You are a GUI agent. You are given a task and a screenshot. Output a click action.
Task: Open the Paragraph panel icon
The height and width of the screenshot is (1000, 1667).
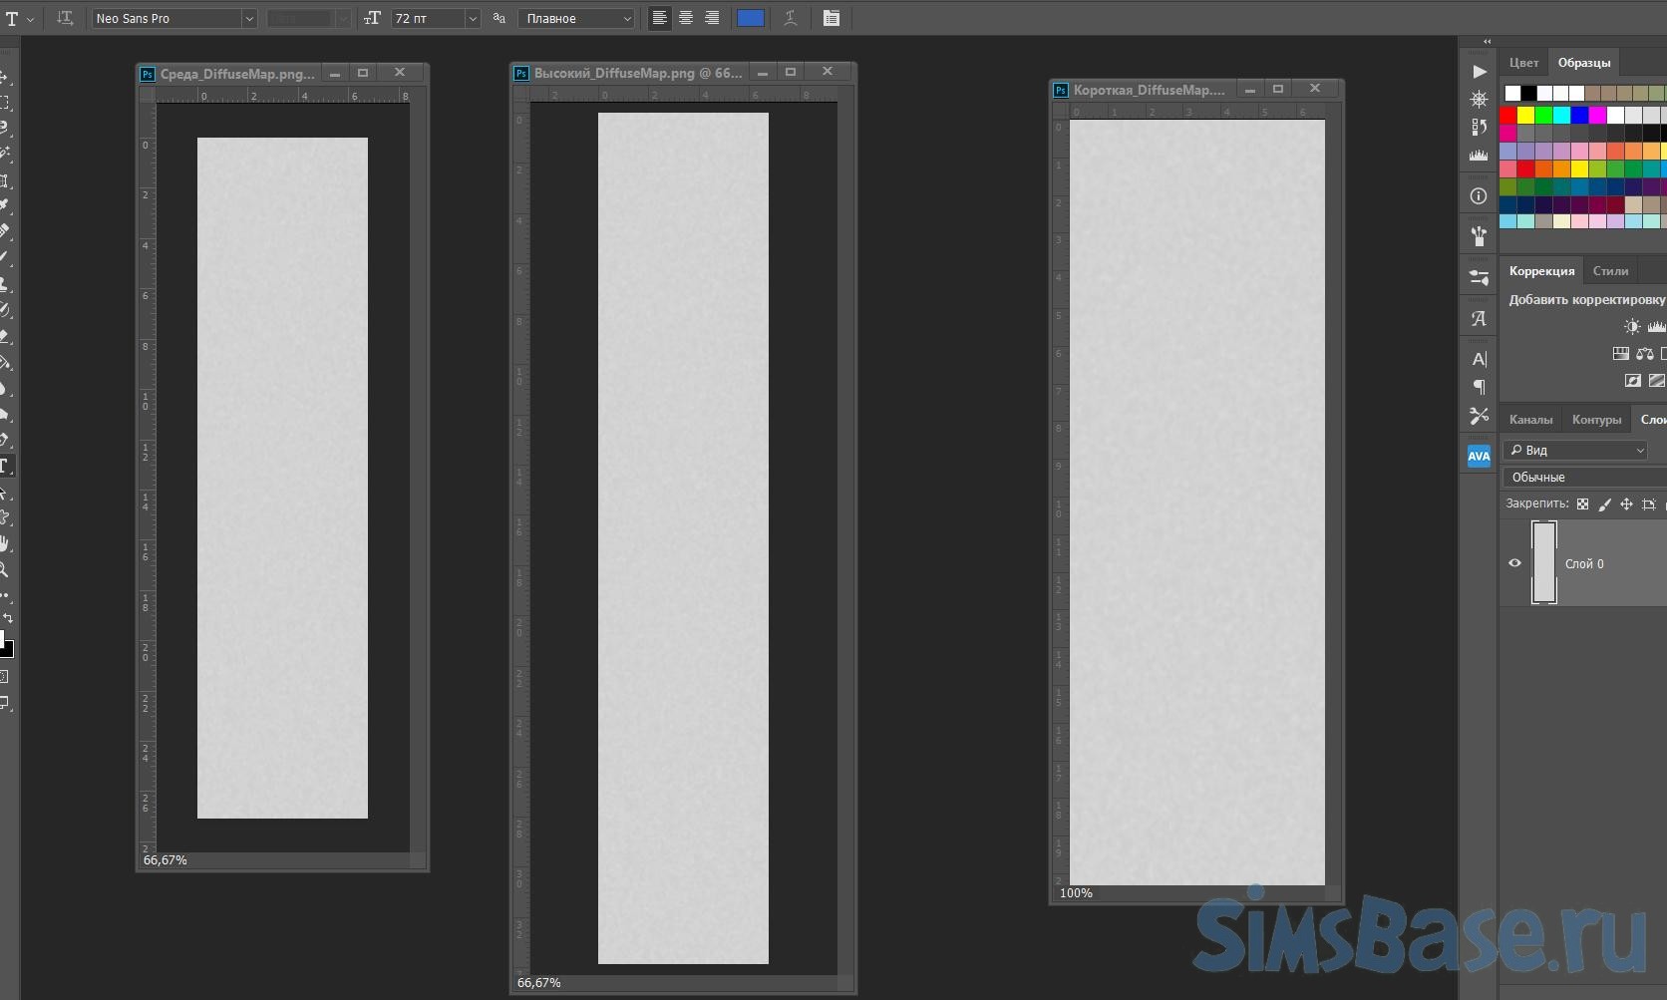(x=1479, y=387)
